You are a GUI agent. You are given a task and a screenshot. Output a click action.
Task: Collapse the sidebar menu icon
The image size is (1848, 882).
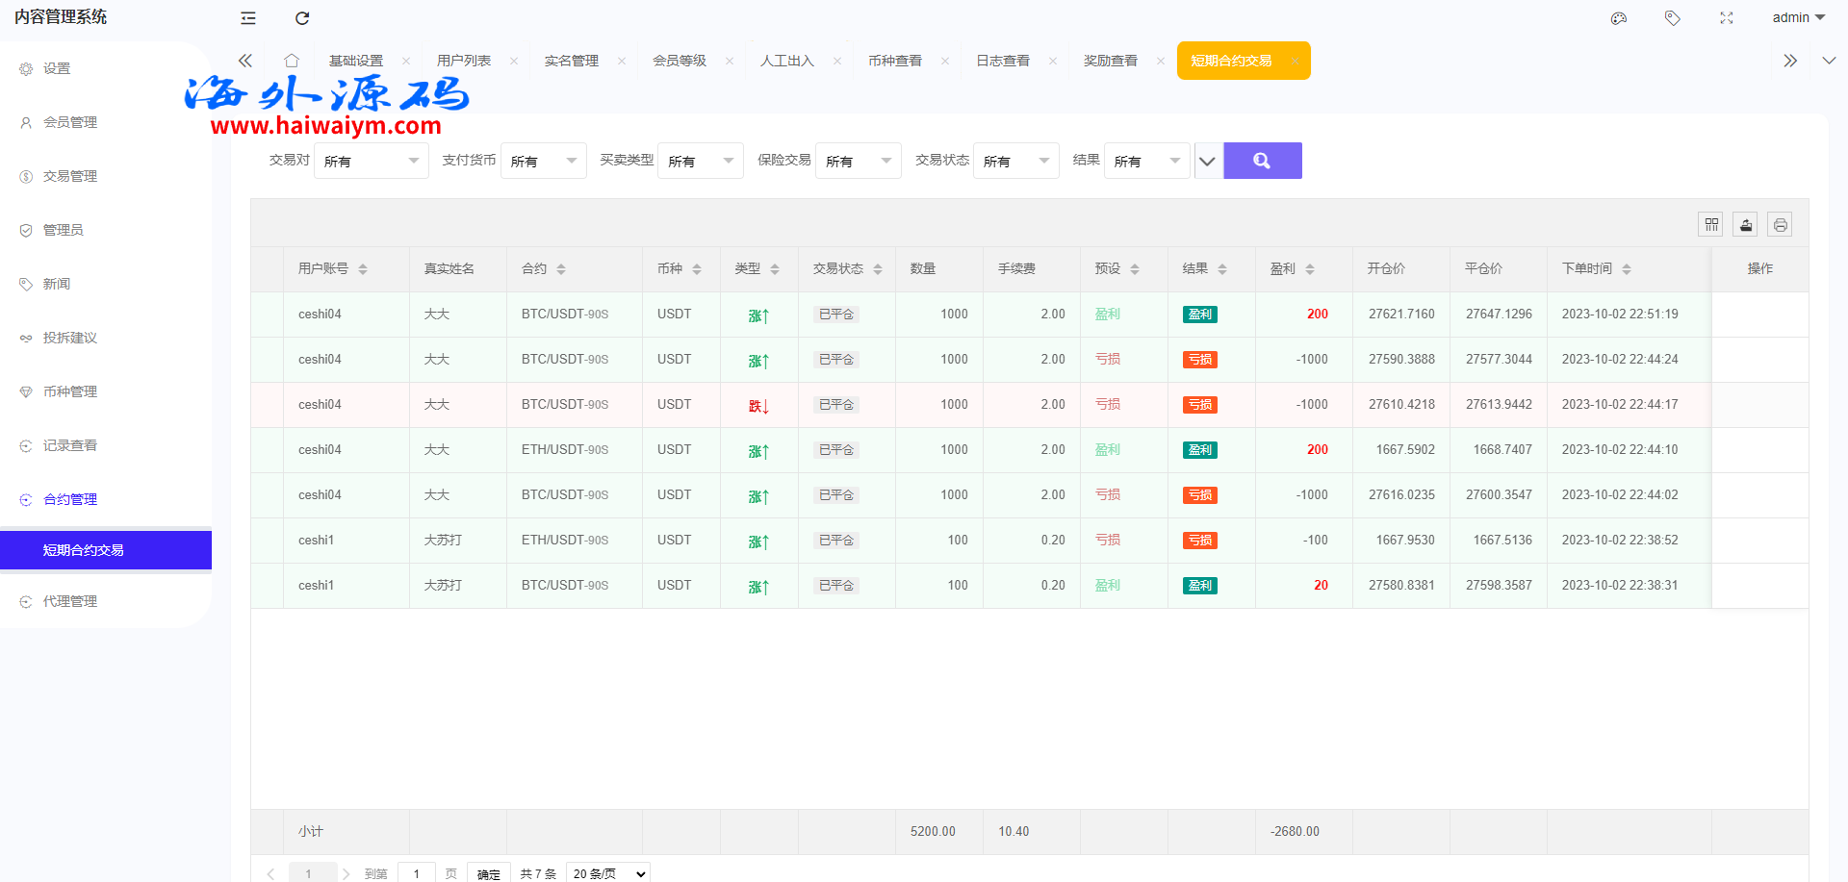248,18
